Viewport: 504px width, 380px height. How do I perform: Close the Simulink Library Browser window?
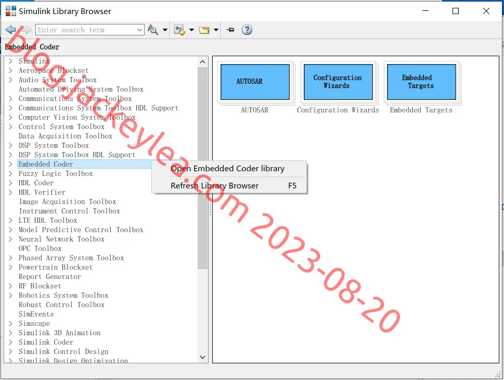pos(486,11)
